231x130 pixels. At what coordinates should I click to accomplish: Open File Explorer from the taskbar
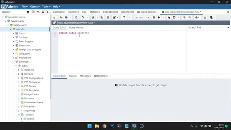[x=97, y=126]
